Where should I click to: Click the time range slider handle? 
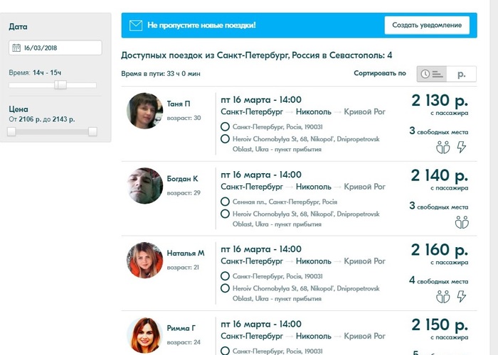pyautogui.click(x=60, y=84)
